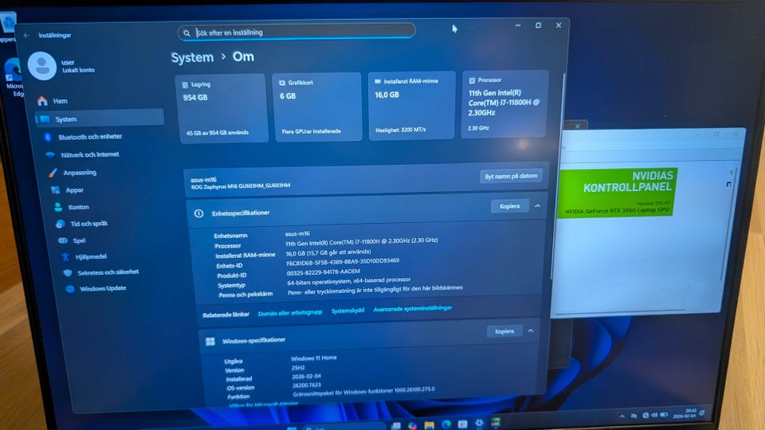The width and height of the screenshot is (765, 430).
Task: Click the Enhets-ID value text
Action: (343, 261)
